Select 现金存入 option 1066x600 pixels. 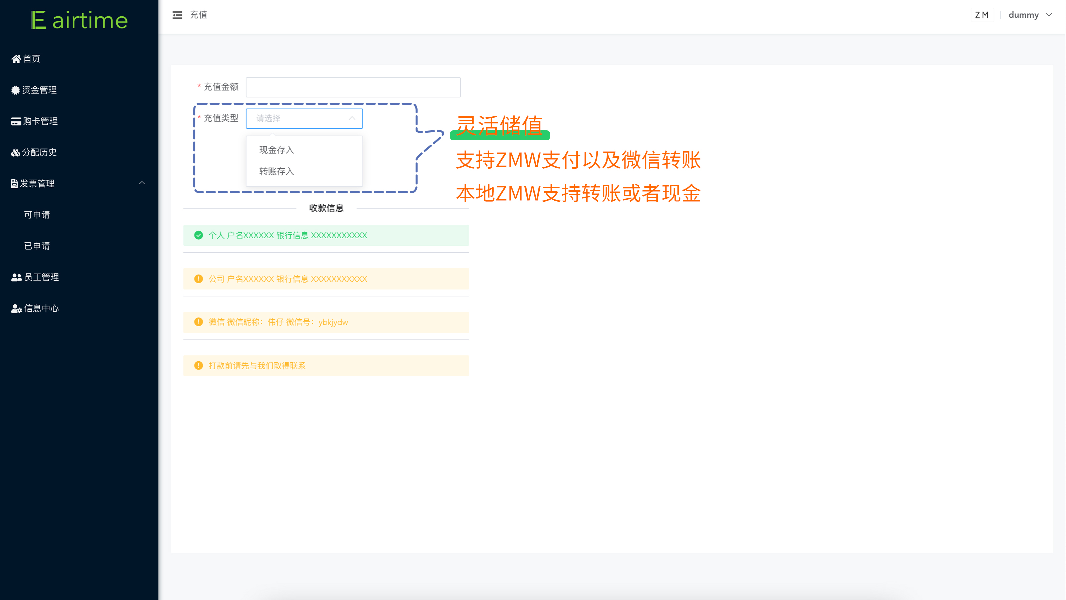pos(304,150)
